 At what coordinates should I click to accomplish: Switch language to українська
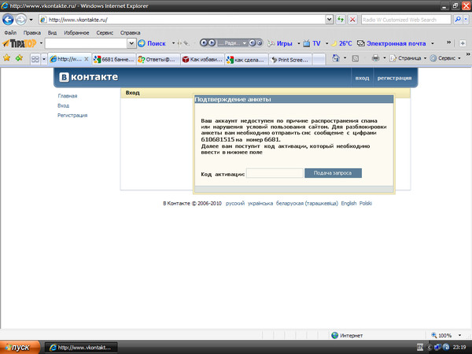260,203
